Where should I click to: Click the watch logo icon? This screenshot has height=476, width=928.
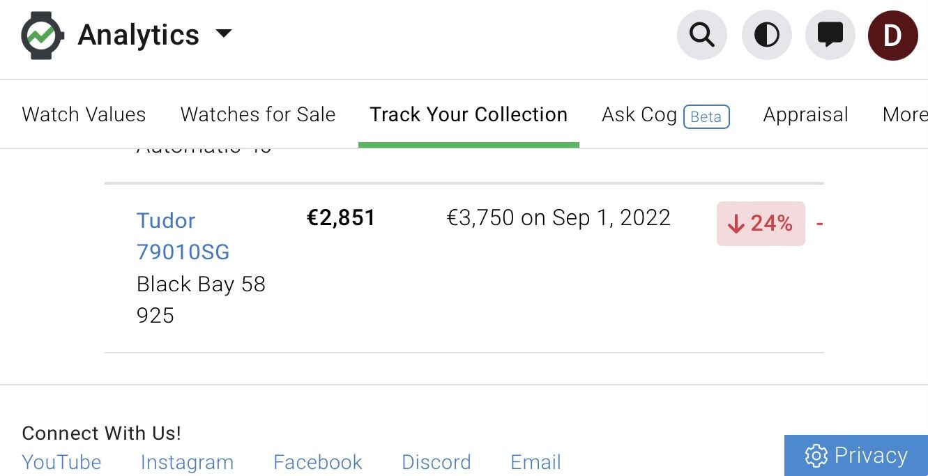point(43,35)
